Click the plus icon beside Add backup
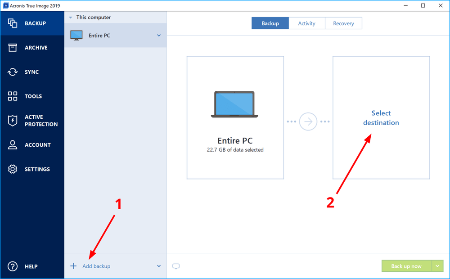Viewport: 450px width, 279px height. (73, 266)
